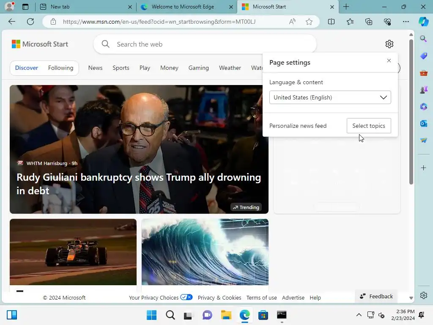Viewport: 433px width, 325px height.
Task: Open Collections icon in toolbar
Action: click(369, 22)
